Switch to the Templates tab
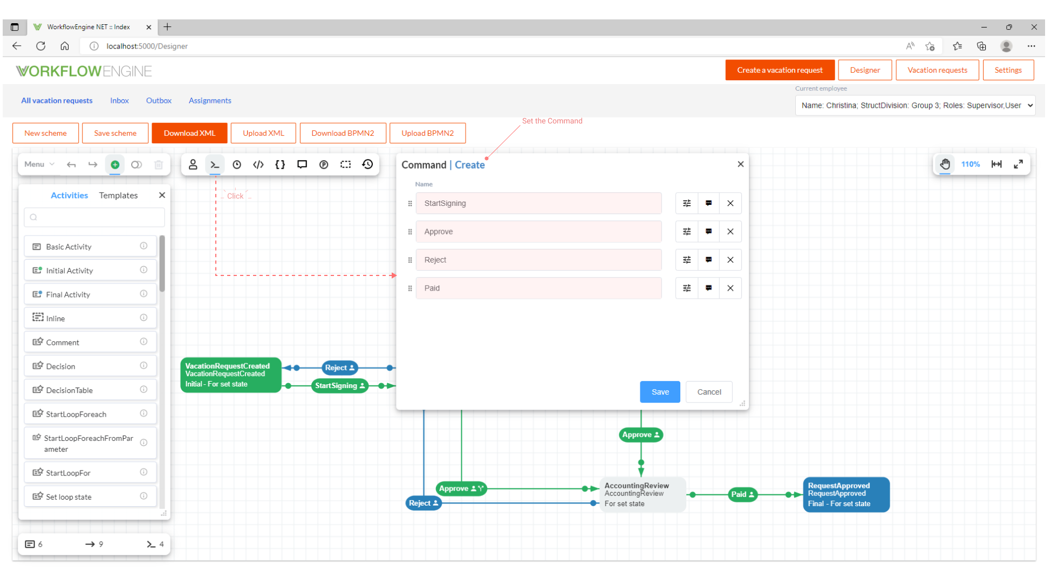This screenshot has width=1051, height=587. click(x=118, y=195)
